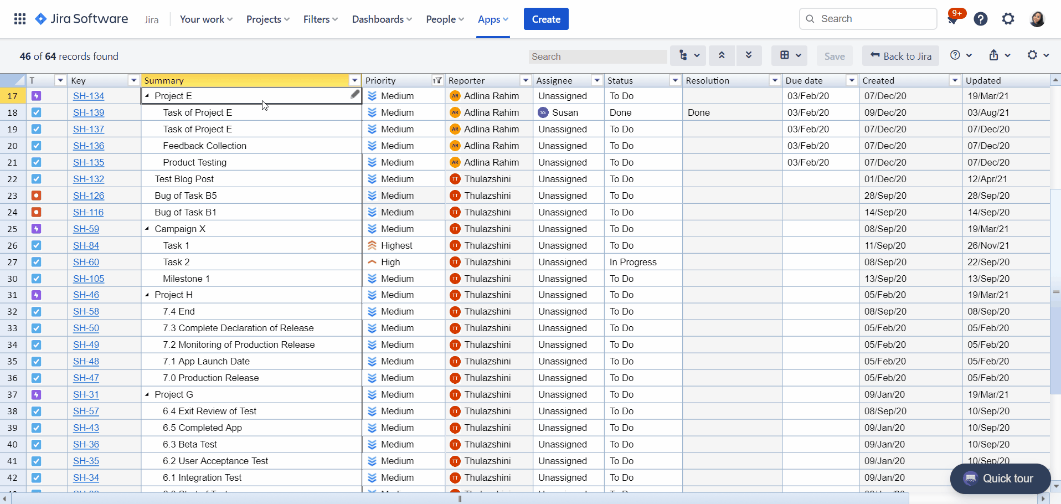Click the scroll down arrow of vertical scrollbar
The image size is (1061, 504).
pos(1055,486)
